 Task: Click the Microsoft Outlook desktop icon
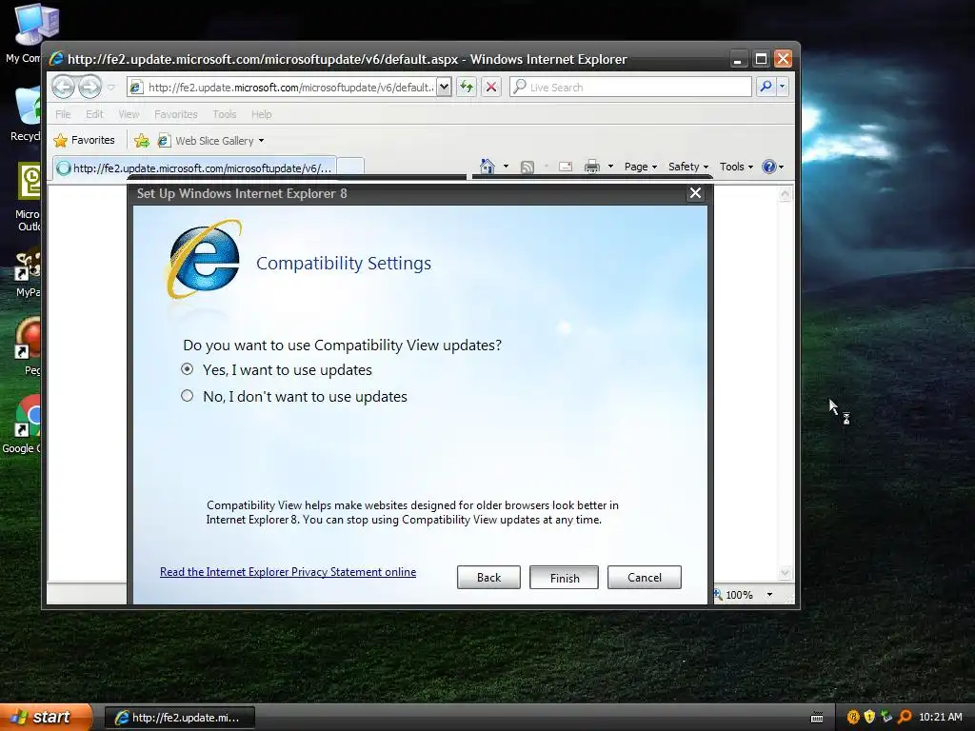(29, 197)
